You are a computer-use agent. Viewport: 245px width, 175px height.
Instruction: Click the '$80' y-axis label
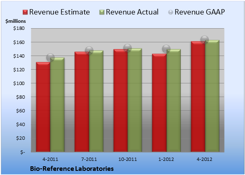pos(20,97)
